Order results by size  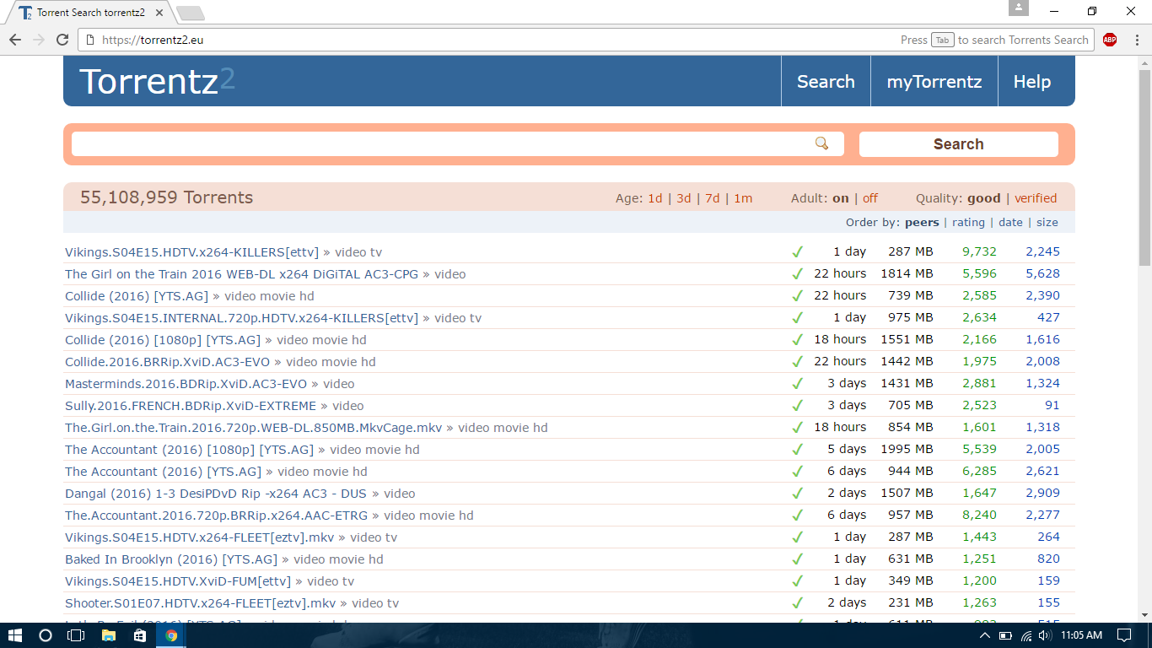pyautogui.click(x=1047, y=223)
